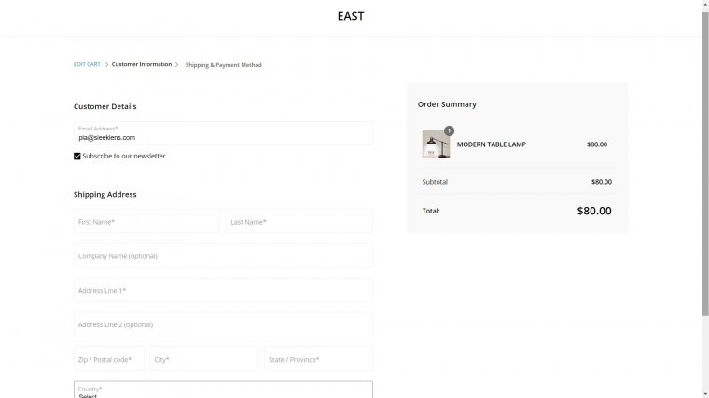The height and width of the screenshot is (398, 709).
Task: Click the Modern Table Lamp thumbnail
Action: coord(436,144)
